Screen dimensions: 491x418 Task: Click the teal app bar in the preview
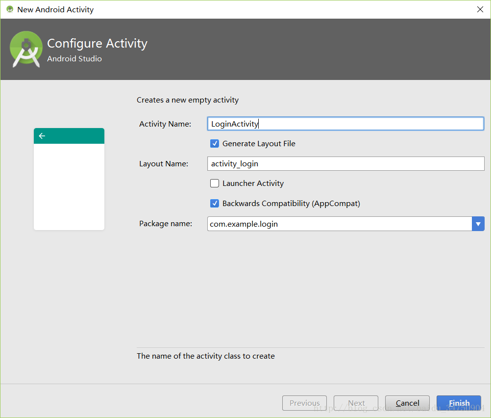74,136
